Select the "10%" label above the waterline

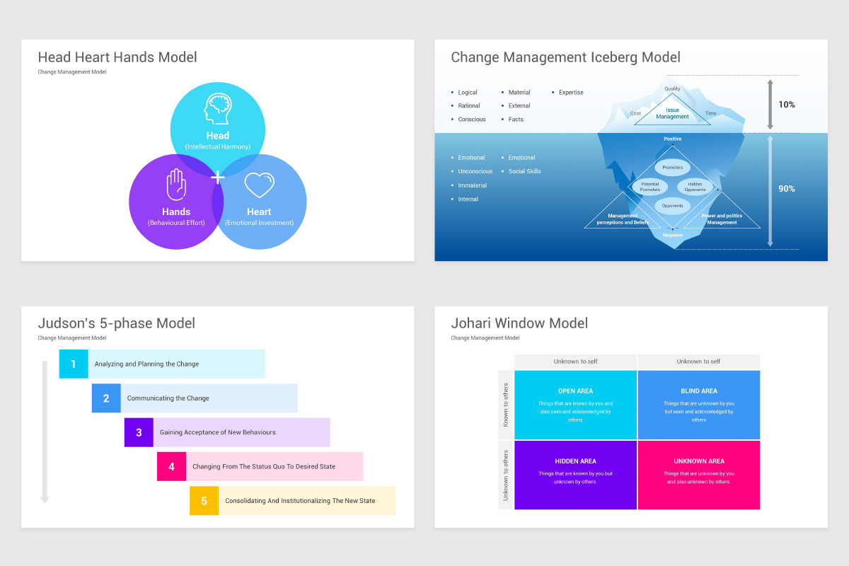(787, 105)
